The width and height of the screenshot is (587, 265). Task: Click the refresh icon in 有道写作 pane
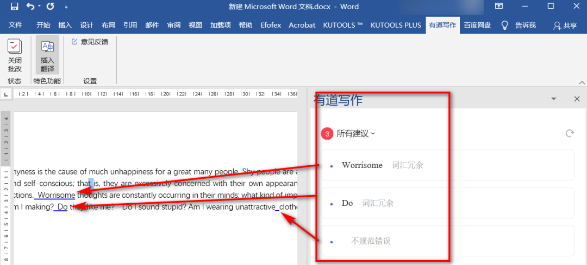[x=570, y=133]
